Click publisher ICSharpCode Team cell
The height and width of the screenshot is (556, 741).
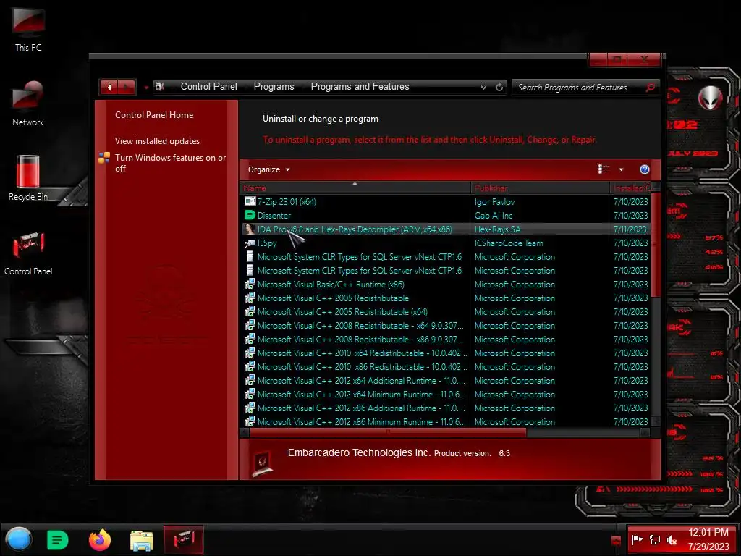509,243
